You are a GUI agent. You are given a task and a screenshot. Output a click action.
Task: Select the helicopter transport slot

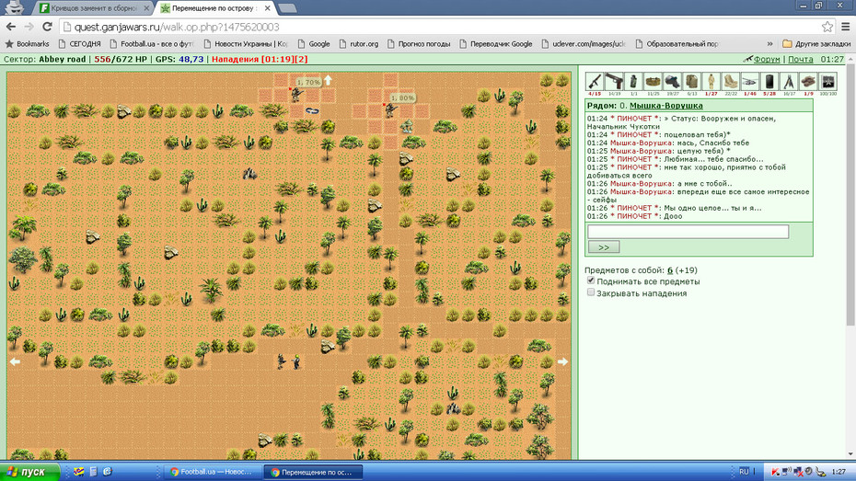click(x=750, y=81)
